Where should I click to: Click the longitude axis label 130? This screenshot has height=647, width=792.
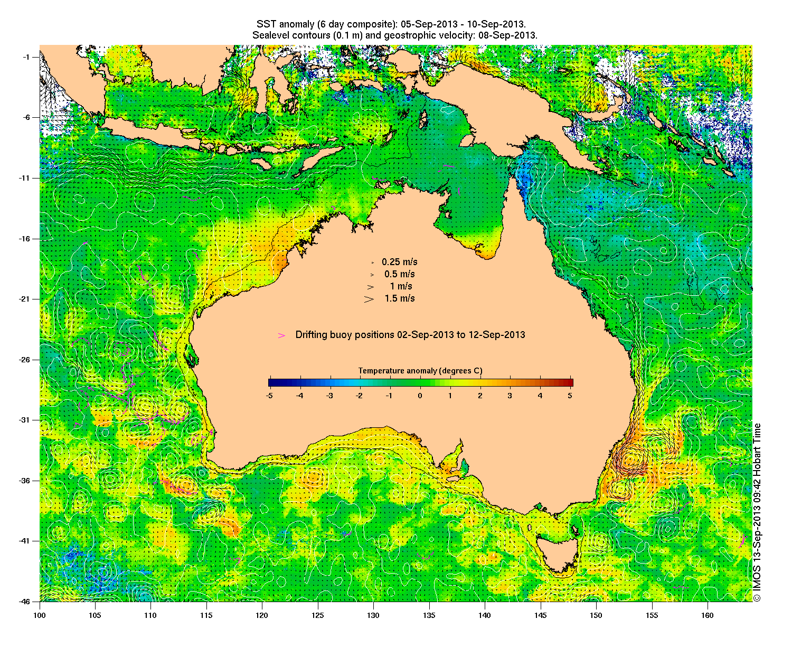[x=373, y=615]
